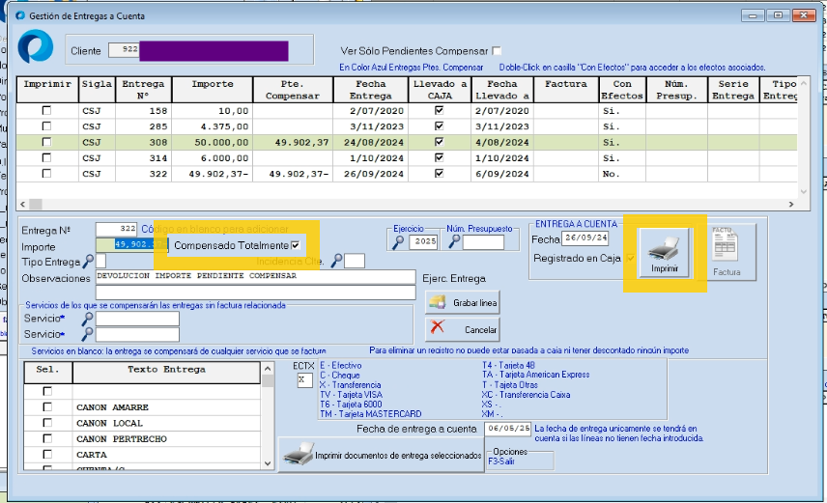Toggle Compensado Totalmente checkbox
Screen dimensions: 827x503
pyautogui.click(x=296, y=245)
